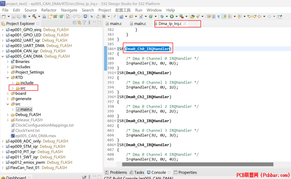Toggle Show Whitespace Characters pilcrow icon
The image size is (291, 179).
point(219,16)
